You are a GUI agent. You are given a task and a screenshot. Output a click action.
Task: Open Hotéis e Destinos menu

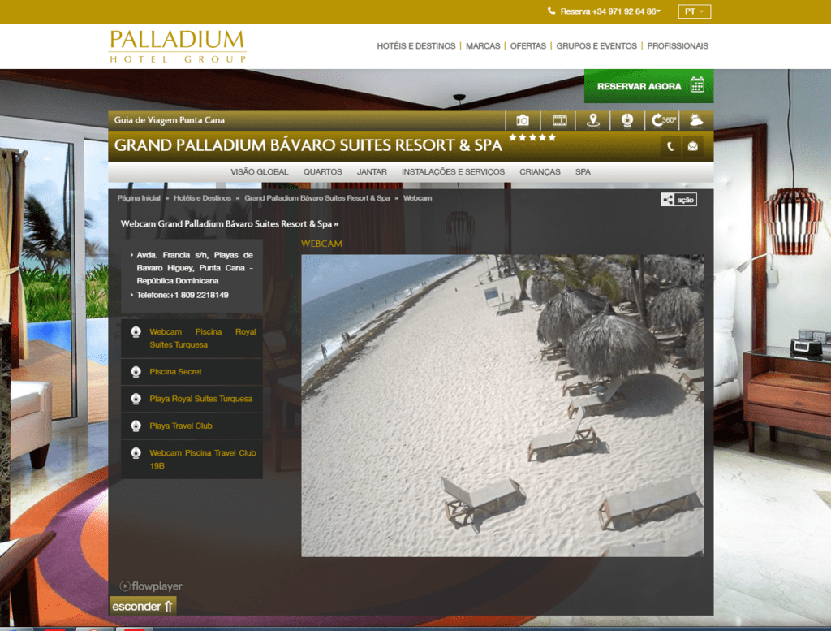tap(416, 46)
